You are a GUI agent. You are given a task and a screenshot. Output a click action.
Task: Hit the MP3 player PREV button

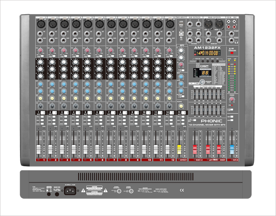(x=208, y=61)
